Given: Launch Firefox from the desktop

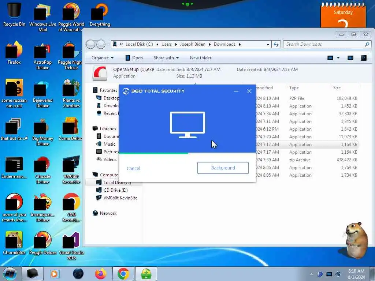Looking at the screenshot, I should click(14, 53).
